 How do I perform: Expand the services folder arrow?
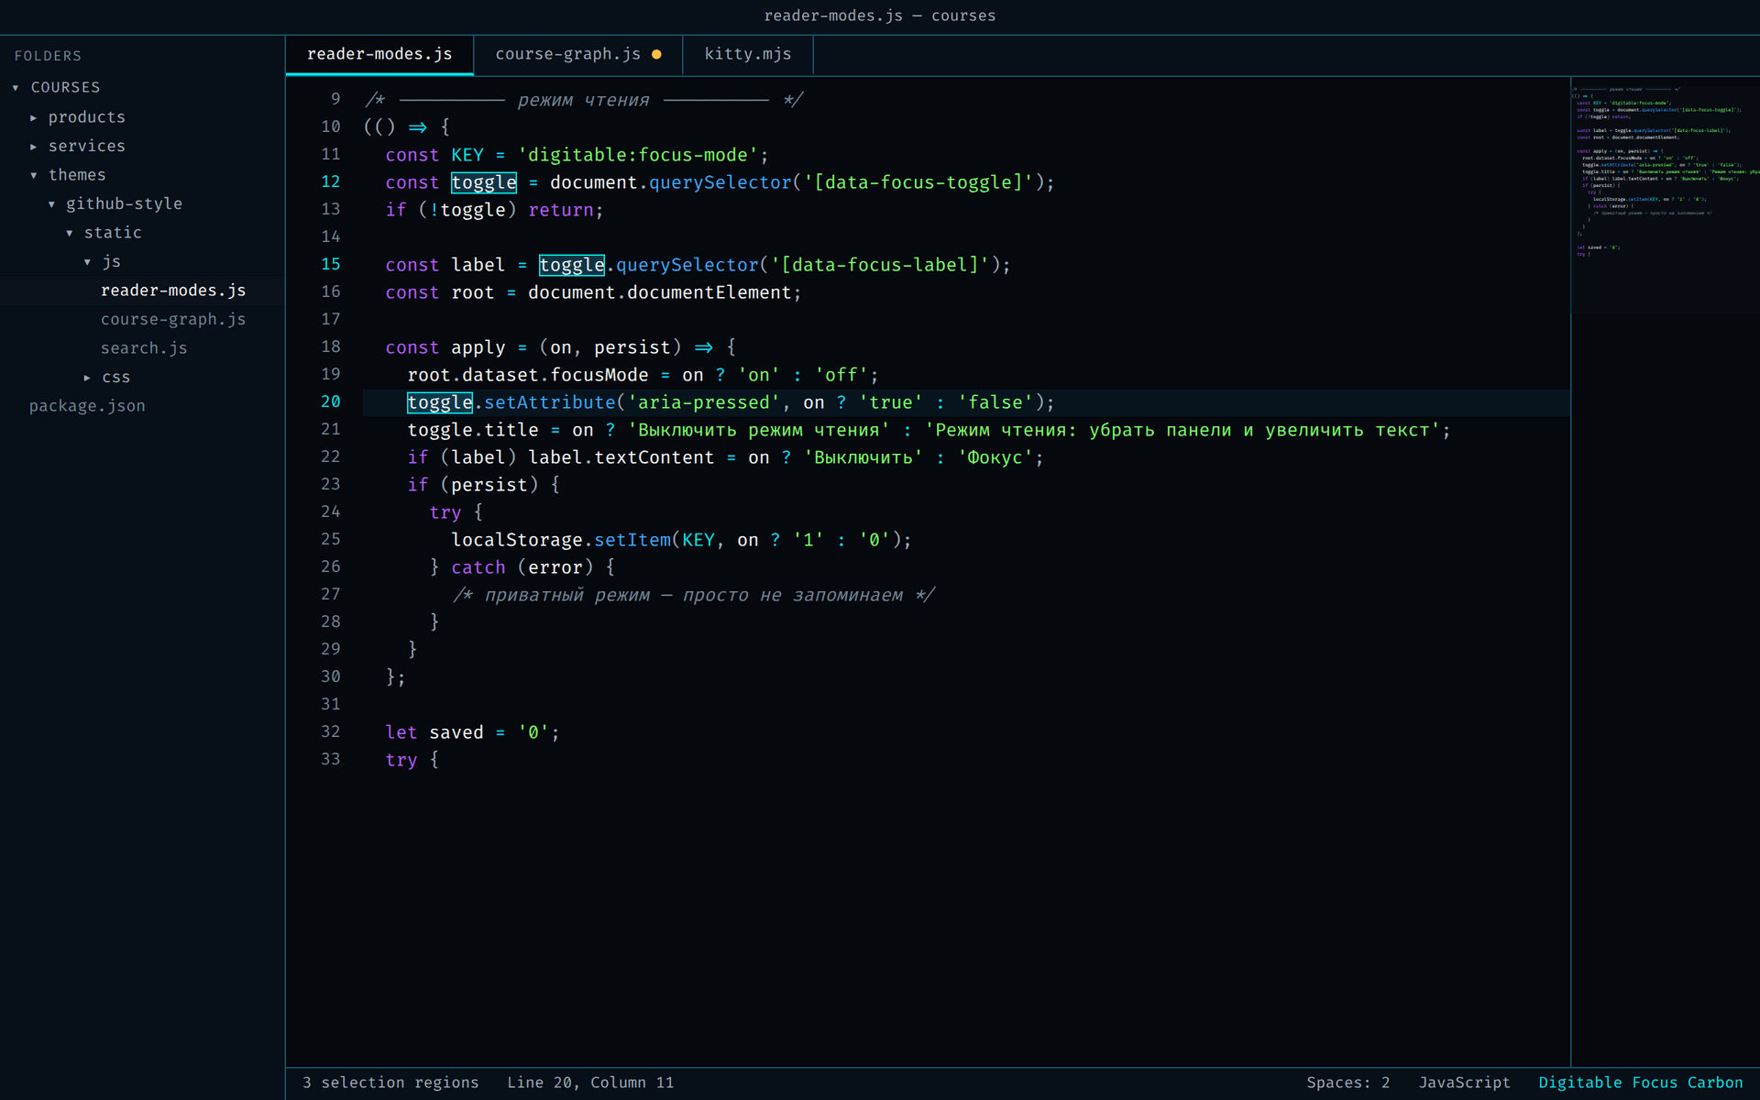pos(34,147)
